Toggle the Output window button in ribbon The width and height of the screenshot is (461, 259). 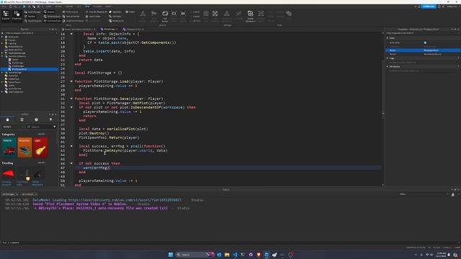[49, 12]
